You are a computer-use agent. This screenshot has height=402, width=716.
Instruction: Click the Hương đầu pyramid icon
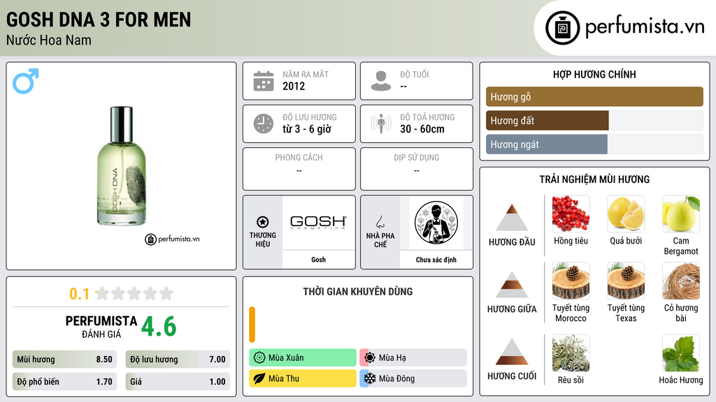click(512, 218)
